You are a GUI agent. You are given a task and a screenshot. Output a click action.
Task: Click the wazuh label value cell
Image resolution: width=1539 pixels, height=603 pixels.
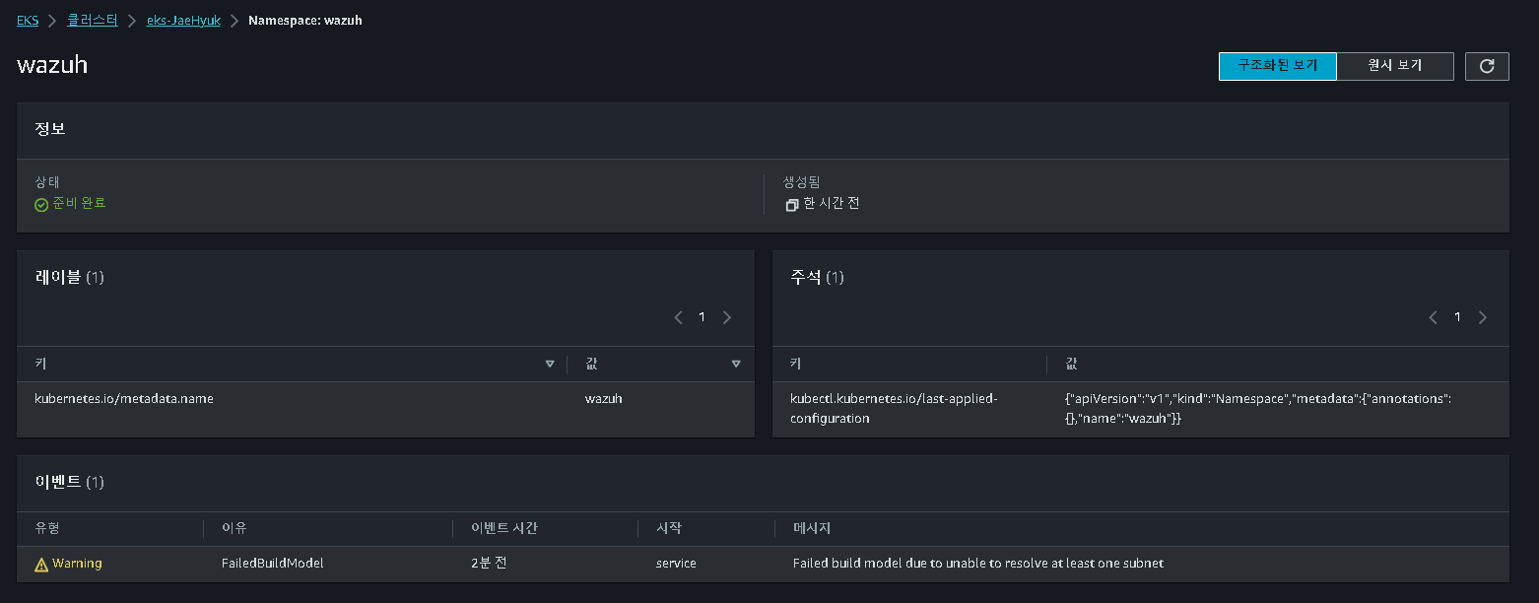tap(604, 399)
